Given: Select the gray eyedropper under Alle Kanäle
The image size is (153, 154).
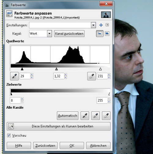Looking at the screenshot, I should 95,116.
